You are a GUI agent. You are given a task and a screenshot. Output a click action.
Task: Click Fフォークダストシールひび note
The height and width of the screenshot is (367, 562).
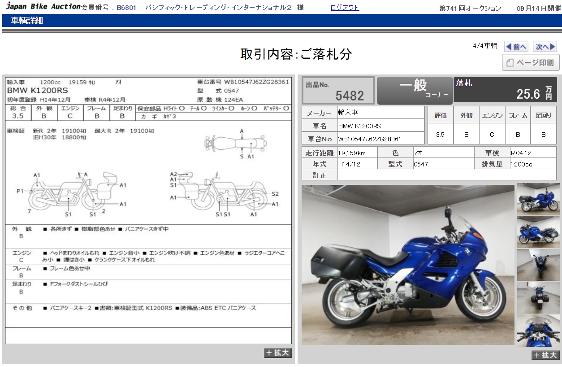pos(75,284)
